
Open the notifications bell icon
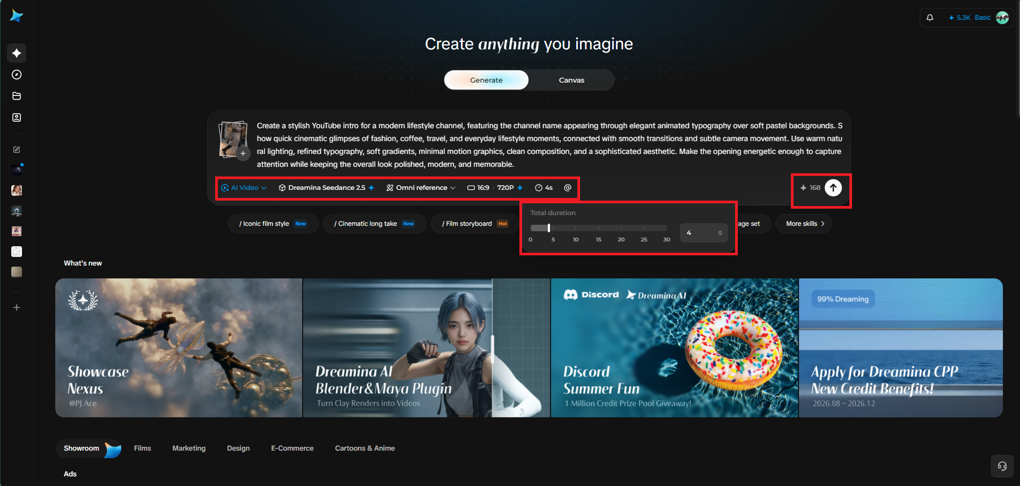coord(930,18)
